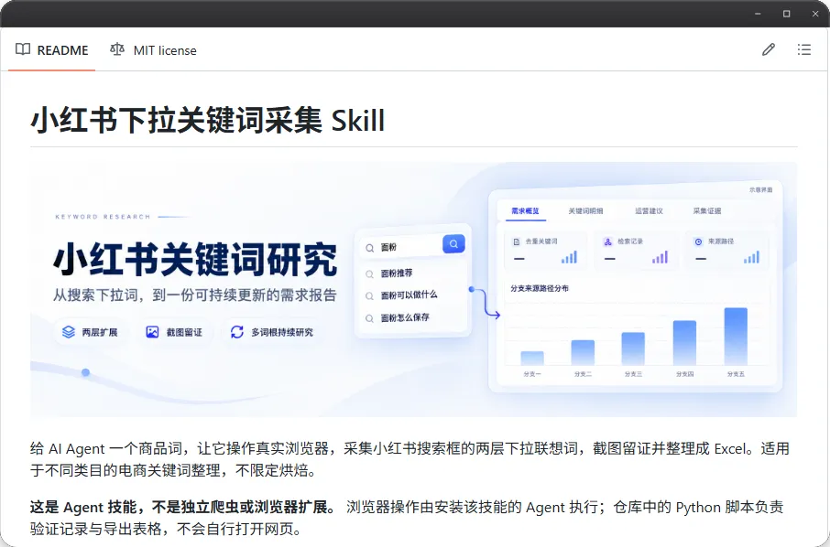Viewport: 830px width, 547px height.
Task: Click the blue search button in banner
Action: click(453, 244)
